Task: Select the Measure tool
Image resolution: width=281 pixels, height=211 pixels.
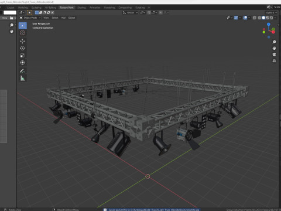Action: pos(23,79)
